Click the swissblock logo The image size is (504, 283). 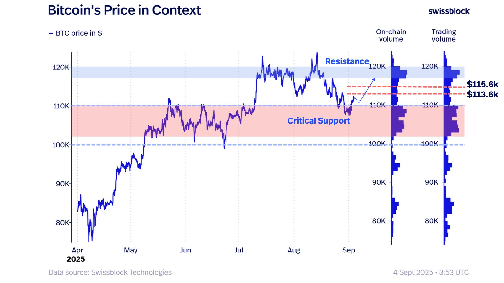coord(449,11)
